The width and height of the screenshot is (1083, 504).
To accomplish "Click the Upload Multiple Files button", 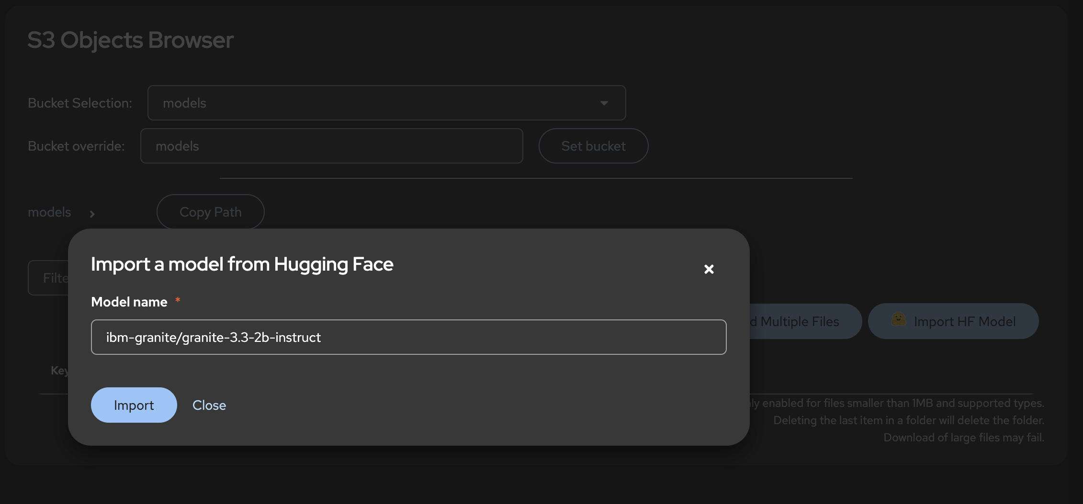I will [804, 321].
